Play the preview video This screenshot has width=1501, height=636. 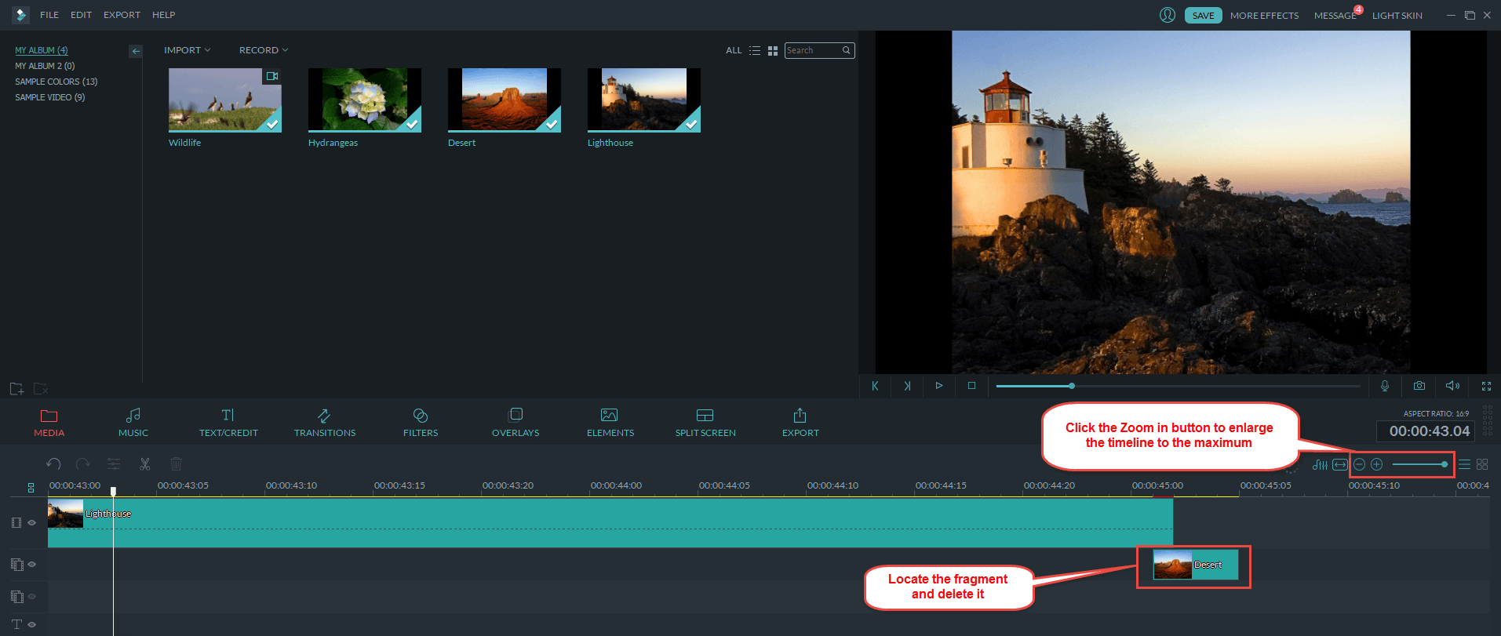939,386
